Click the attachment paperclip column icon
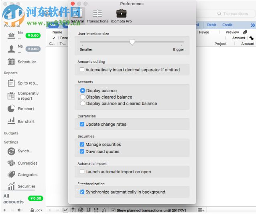Image resolution: width=256 pixels, height=214 pixels. 245,32
